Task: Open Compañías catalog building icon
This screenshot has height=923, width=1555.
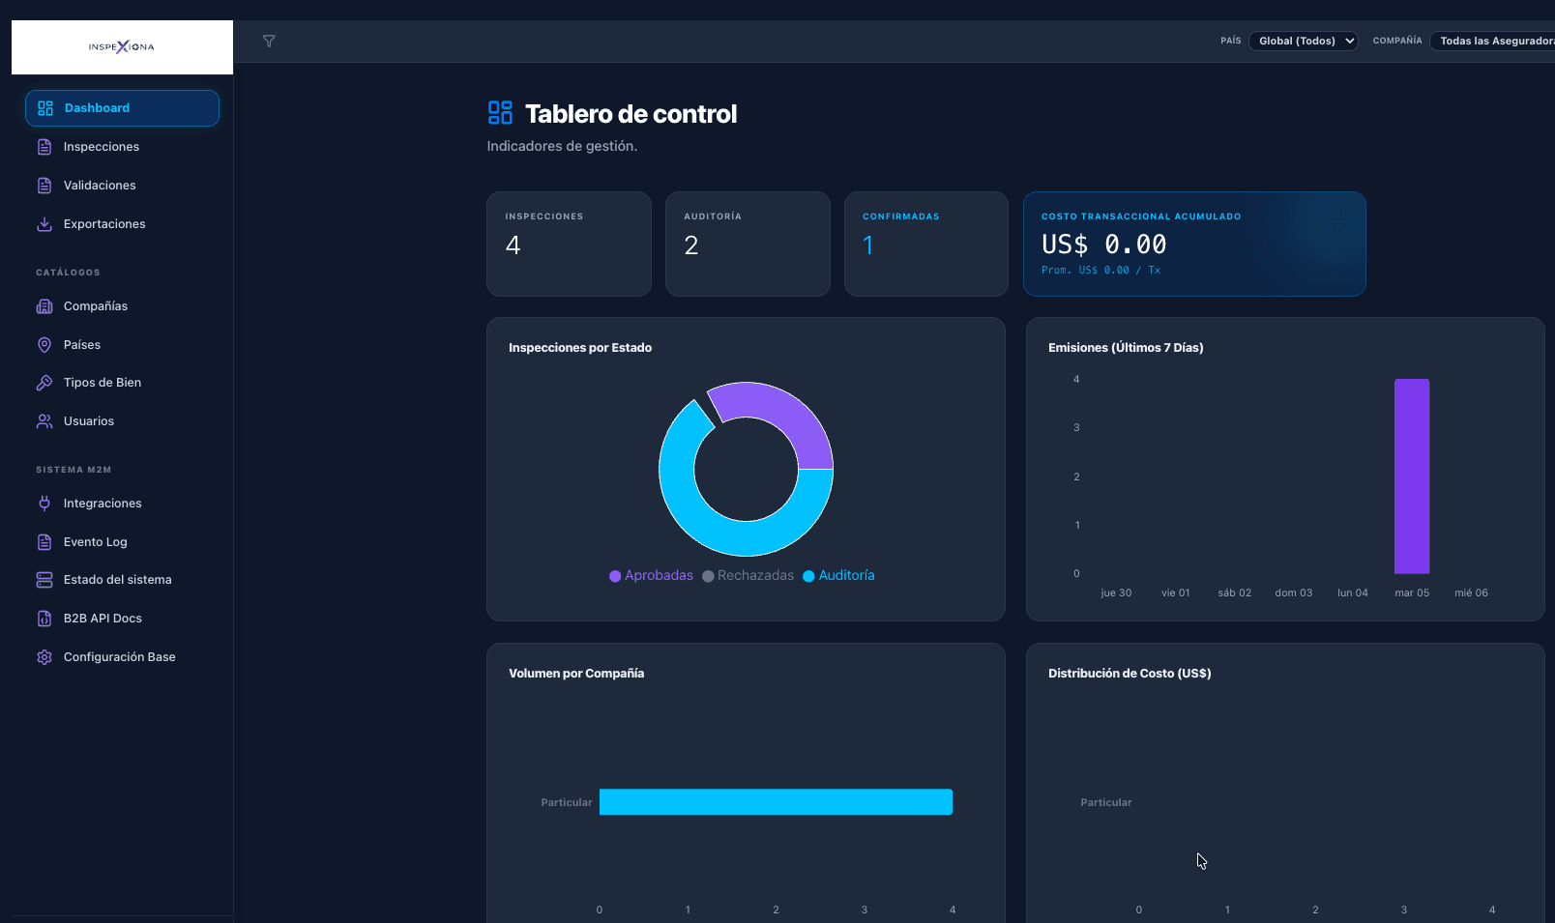Action: tap(44, 306)
